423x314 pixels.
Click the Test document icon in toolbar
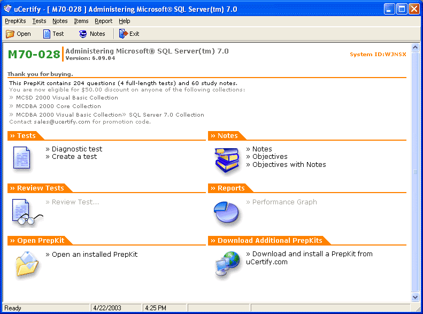pos(47,34)
